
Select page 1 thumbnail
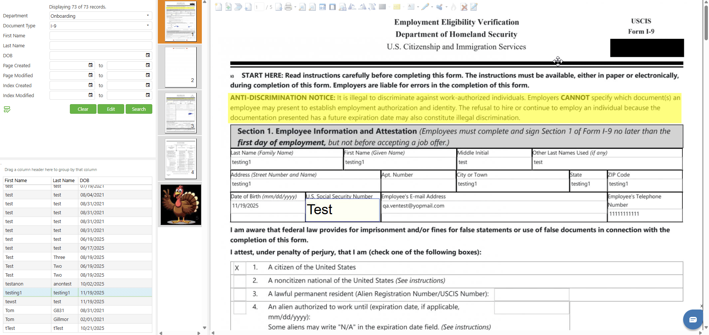point(180,21)
